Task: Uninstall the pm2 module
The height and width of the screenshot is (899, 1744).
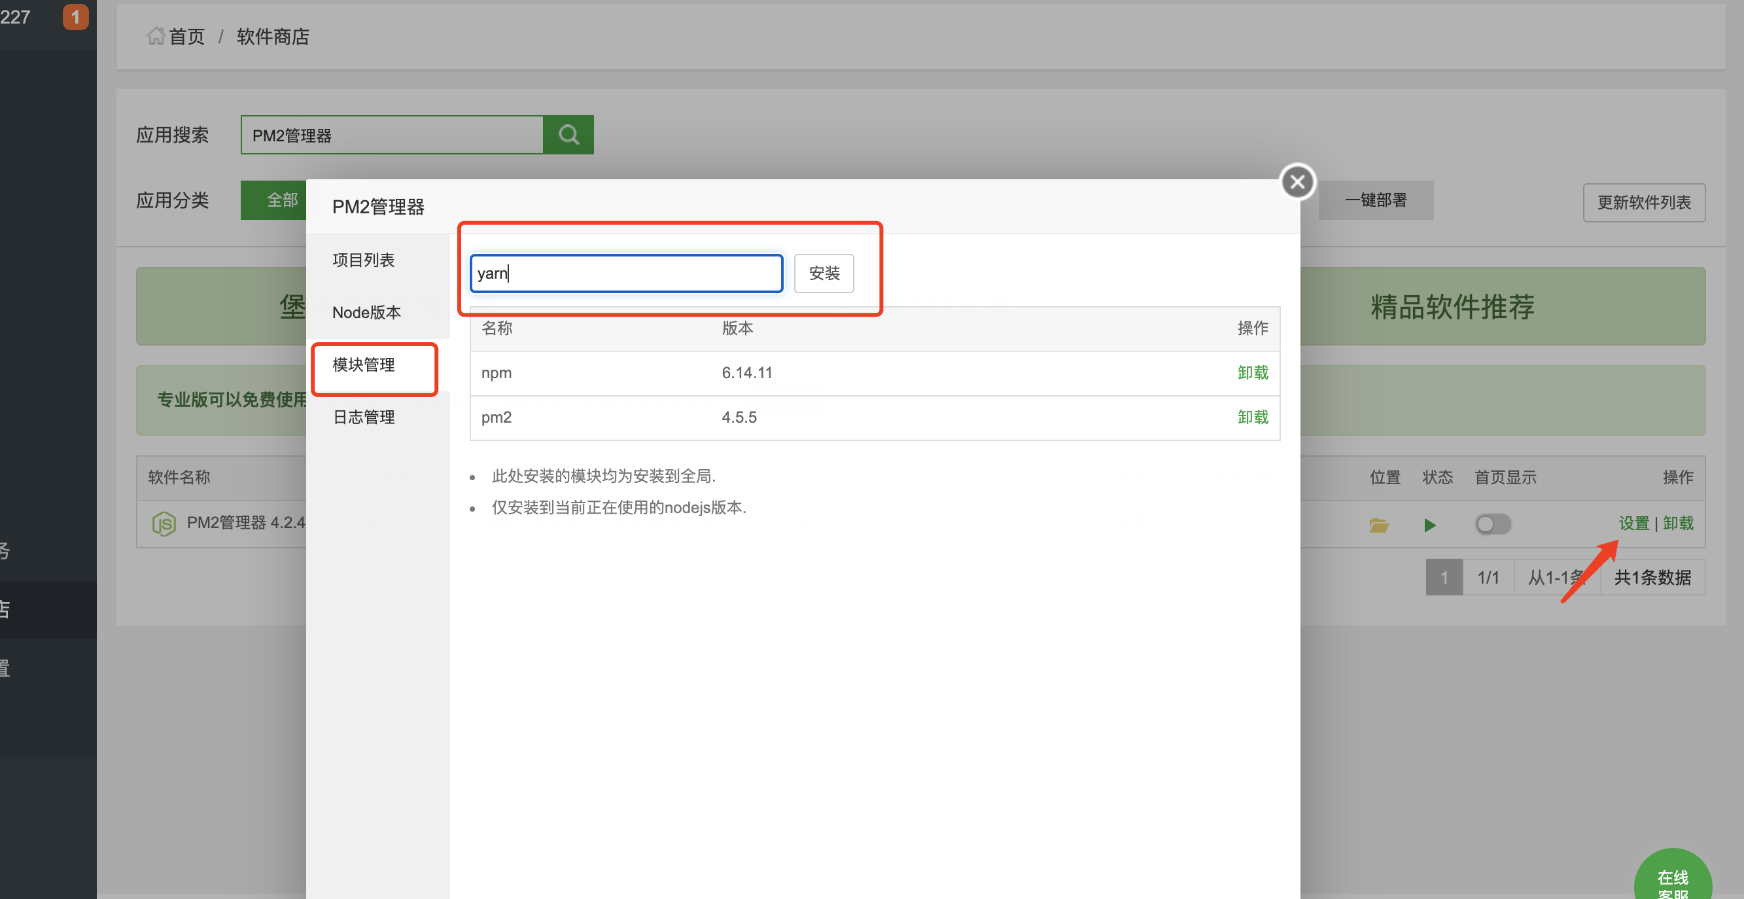Action: pyautogui.click(x=1252, y=417)
